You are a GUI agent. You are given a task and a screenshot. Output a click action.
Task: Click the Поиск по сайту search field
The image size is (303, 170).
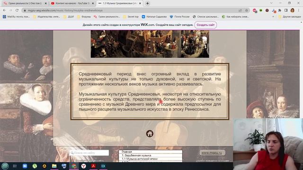click(x=89, y=153)
